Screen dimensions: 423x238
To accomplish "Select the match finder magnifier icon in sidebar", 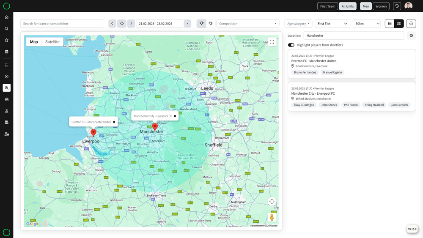I will point(6,88).
